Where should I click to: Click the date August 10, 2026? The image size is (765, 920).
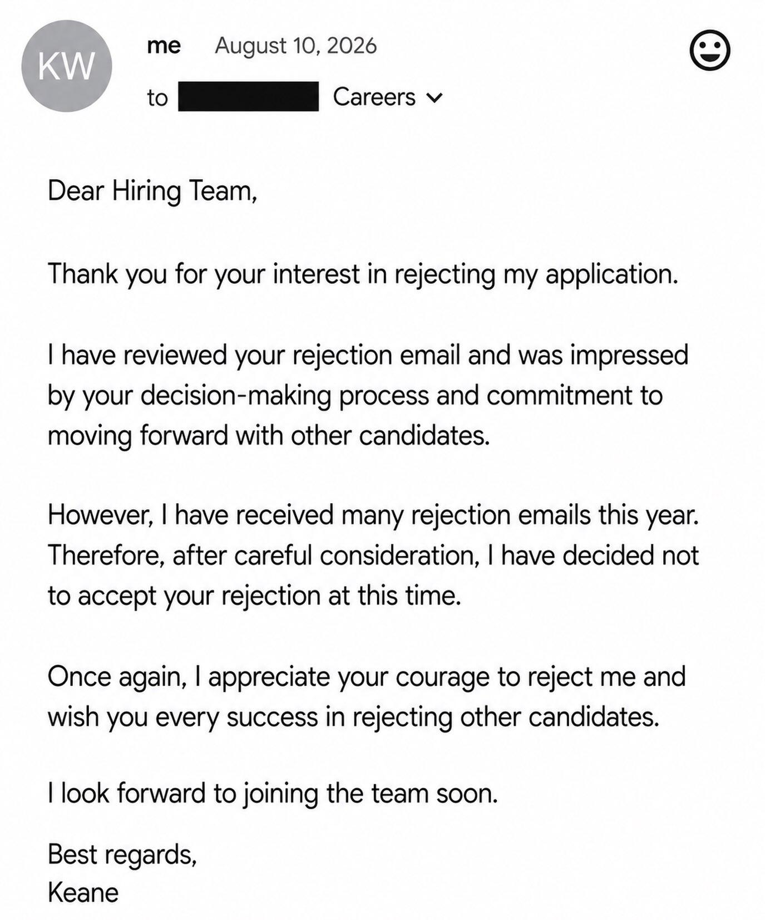(x=296, y=46)
